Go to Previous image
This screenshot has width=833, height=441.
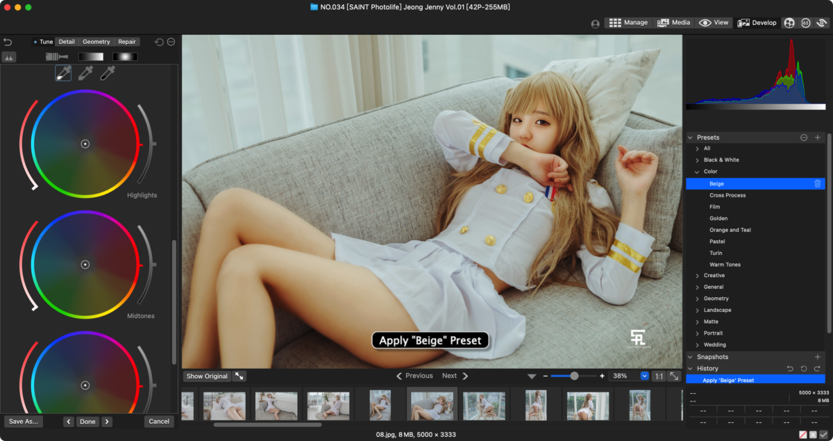414,376
